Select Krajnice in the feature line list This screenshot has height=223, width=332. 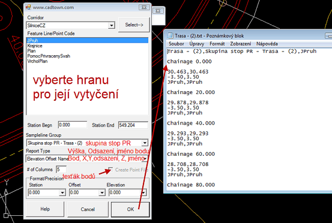35,46
